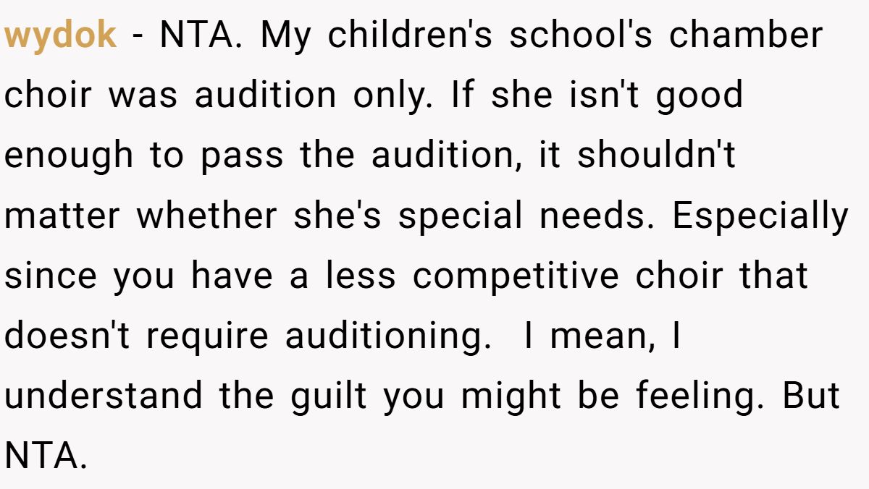The width and height of the screenshot is (869, 489).
Task: Click the word 'feeling.'
Action: pyautogui.click(x=700, y=396)
